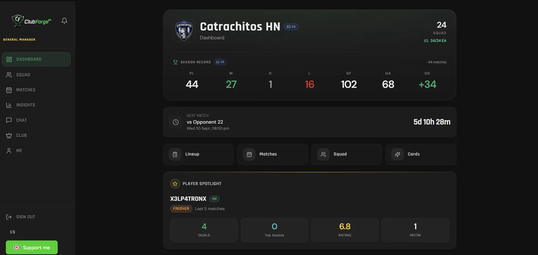
Task: Click player name X3LP4TRONX
Action: coord(188,199)
